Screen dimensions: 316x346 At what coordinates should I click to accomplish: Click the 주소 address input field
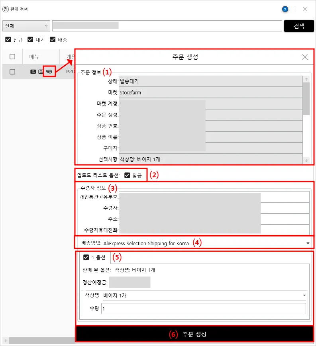pyautogui.click(x=214, y=219)
